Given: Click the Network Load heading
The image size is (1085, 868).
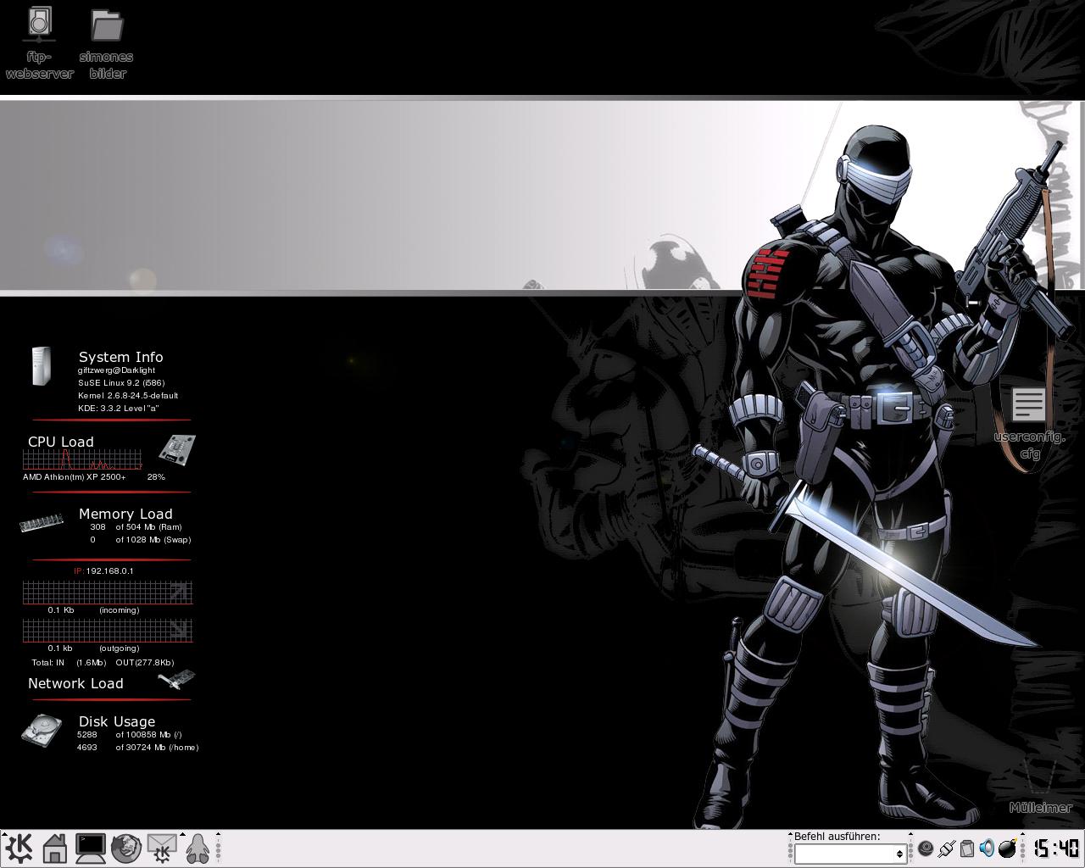Looking at the screenshot, I should 75,683.
